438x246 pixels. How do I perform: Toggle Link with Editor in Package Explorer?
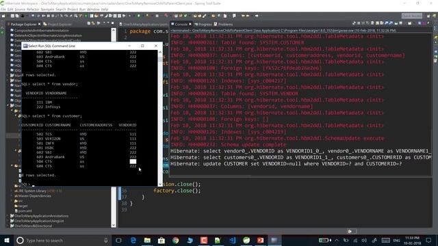pos(94,23)
